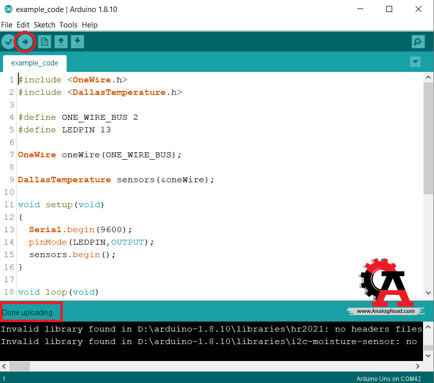This screenshot has width=434, height=383.
Task: Click the 'pinMode(LEDPIN,OUTPUT);' line
Action: click(91, 242)
